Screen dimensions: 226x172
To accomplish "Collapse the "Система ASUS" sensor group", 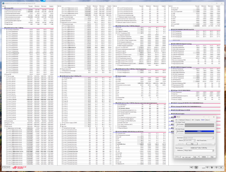I will 3,8.
